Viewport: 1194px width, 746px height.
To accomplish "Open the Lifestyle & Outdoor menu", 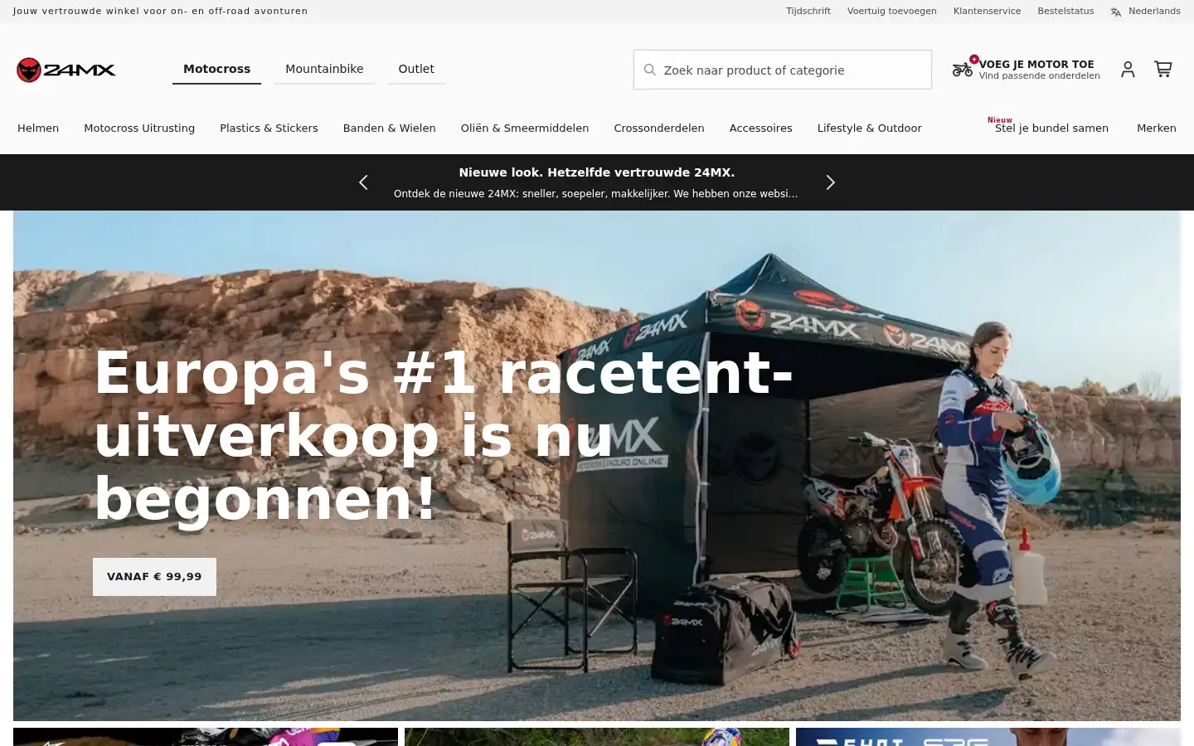I will click(869, 128).
